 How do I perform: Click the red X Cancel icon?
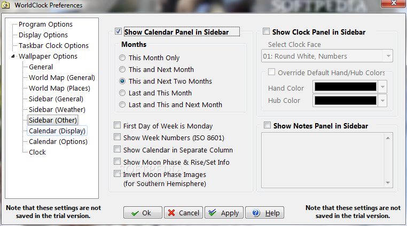tap(171, 213)
